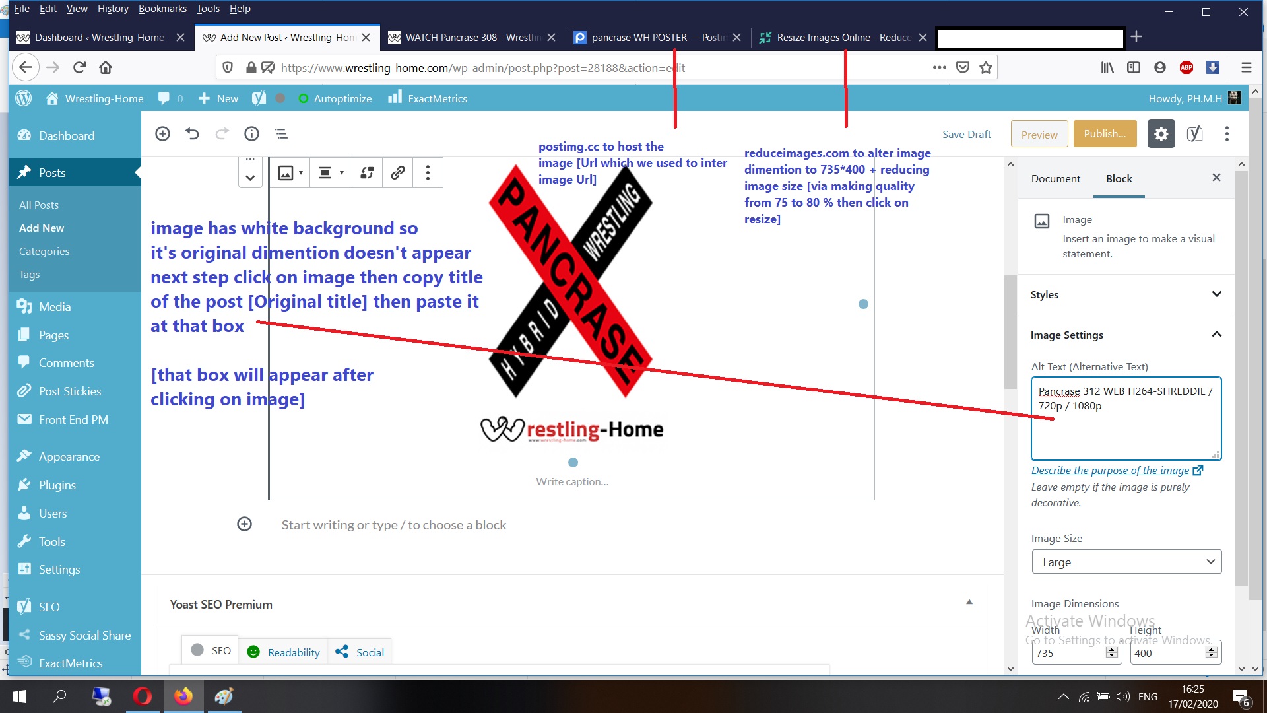Open comments bubble in admin bar
The image size is (1267, 713).
(170, 98)
